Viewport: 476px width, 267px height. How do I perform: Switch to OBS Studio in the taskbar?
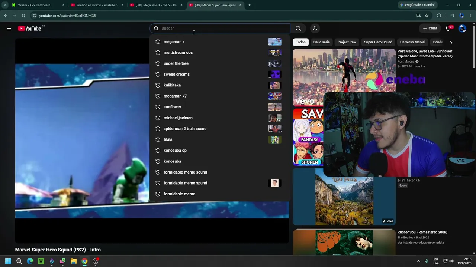pyautogui.click(x=96, y=261)
